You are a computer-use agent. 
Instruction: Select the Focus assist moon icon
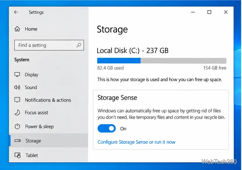tap(17, 112)
